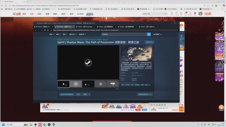
Task: Open the 浏览 dropdown in Steam store nav
Action: (x=51, y=34)
